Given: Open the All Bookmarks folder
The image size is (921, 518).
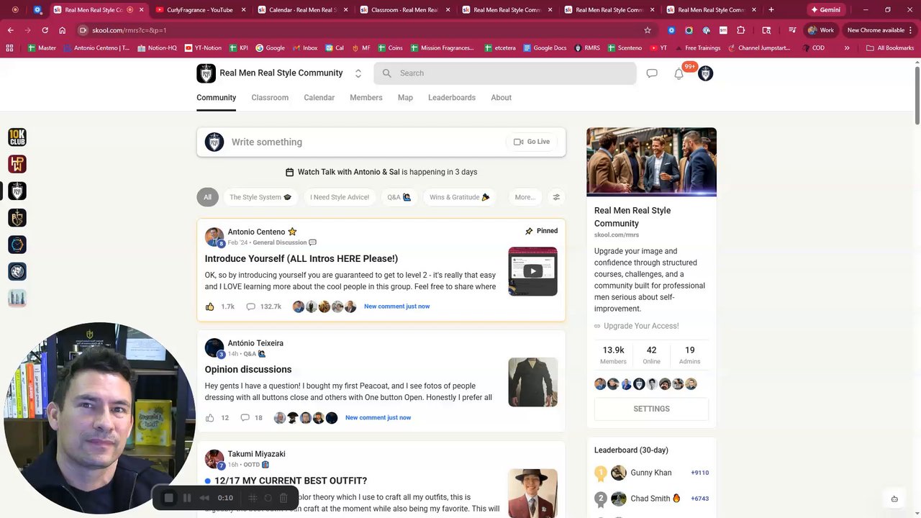Looking at the screenshot, I should point(890,47).
